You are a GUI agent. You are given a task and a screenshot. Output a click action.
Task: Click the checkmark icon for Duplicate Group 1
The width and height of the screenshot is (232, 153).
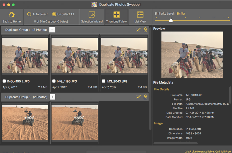click(x=139, y=30)
